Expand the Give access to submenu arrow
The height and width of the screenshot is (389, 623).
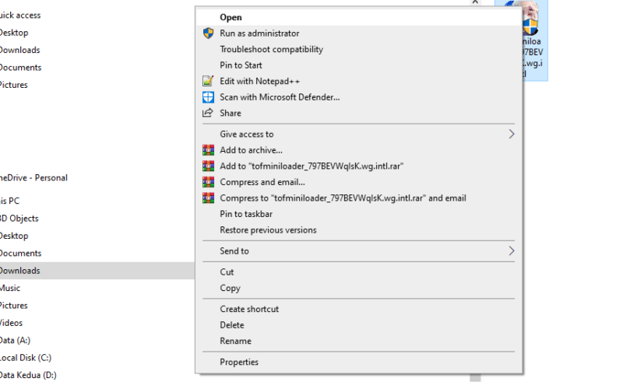coord(512,134)
